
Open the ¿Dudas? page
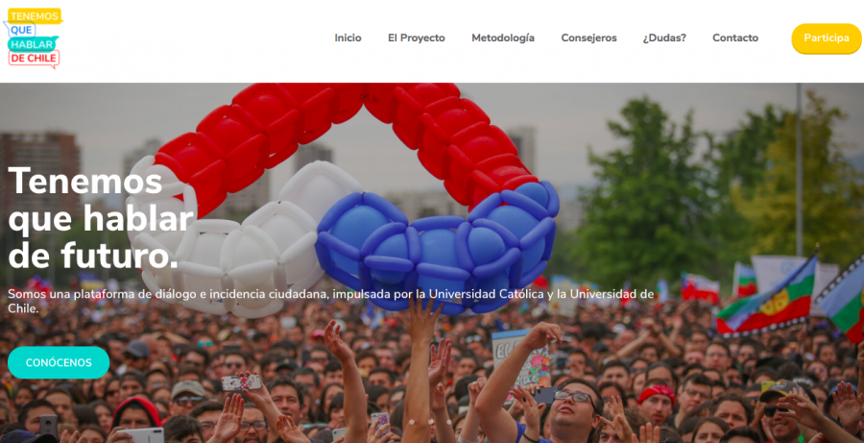tap(664, 38)
